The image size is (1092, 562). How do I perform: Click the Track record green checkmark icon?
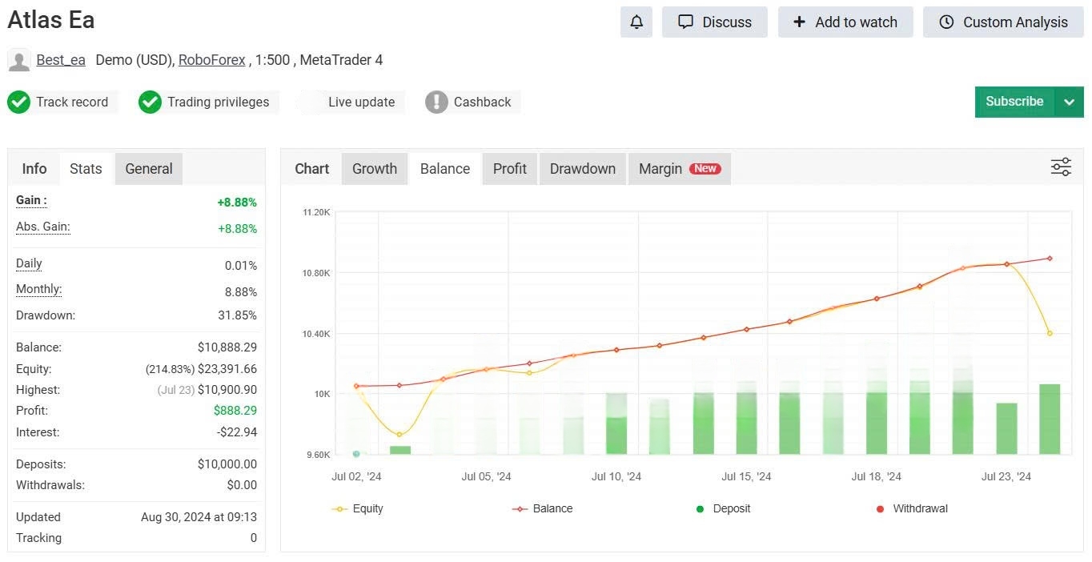(x=19, y=102)
